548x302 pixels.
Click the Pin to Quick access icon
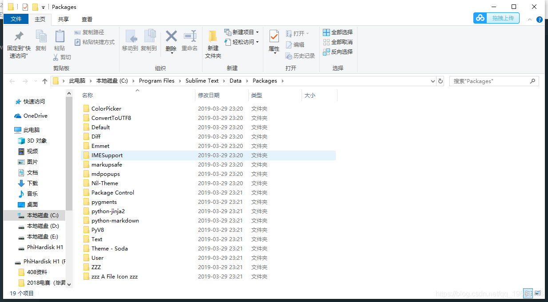point(19,36)
